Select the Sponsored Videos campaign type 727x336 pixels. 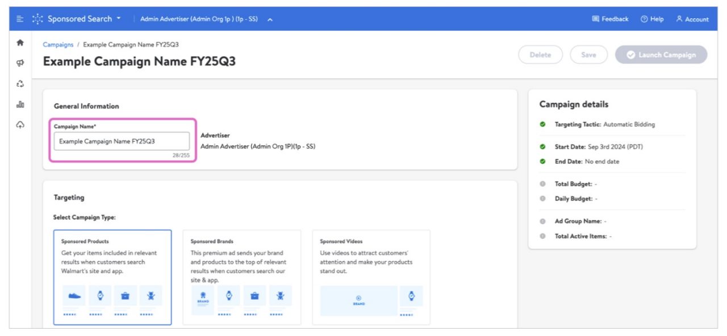coord(371,277)
